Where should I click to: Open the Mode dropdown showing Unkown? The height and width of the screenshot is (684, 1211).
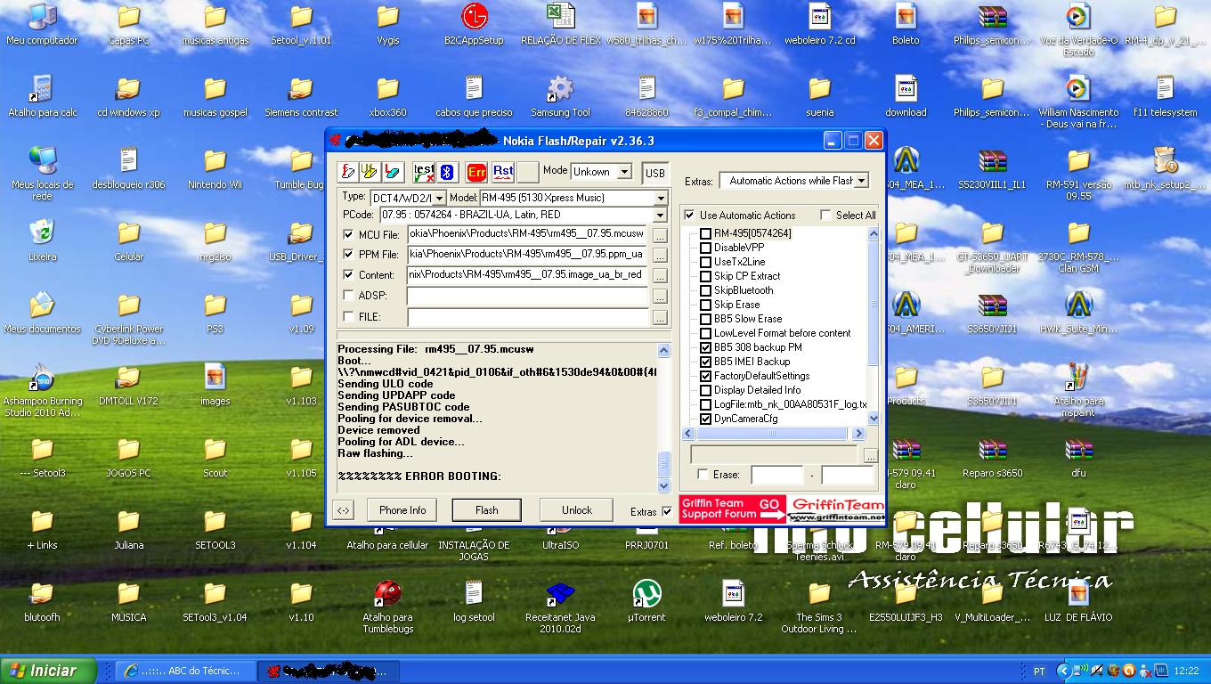(x=624, y=172)
